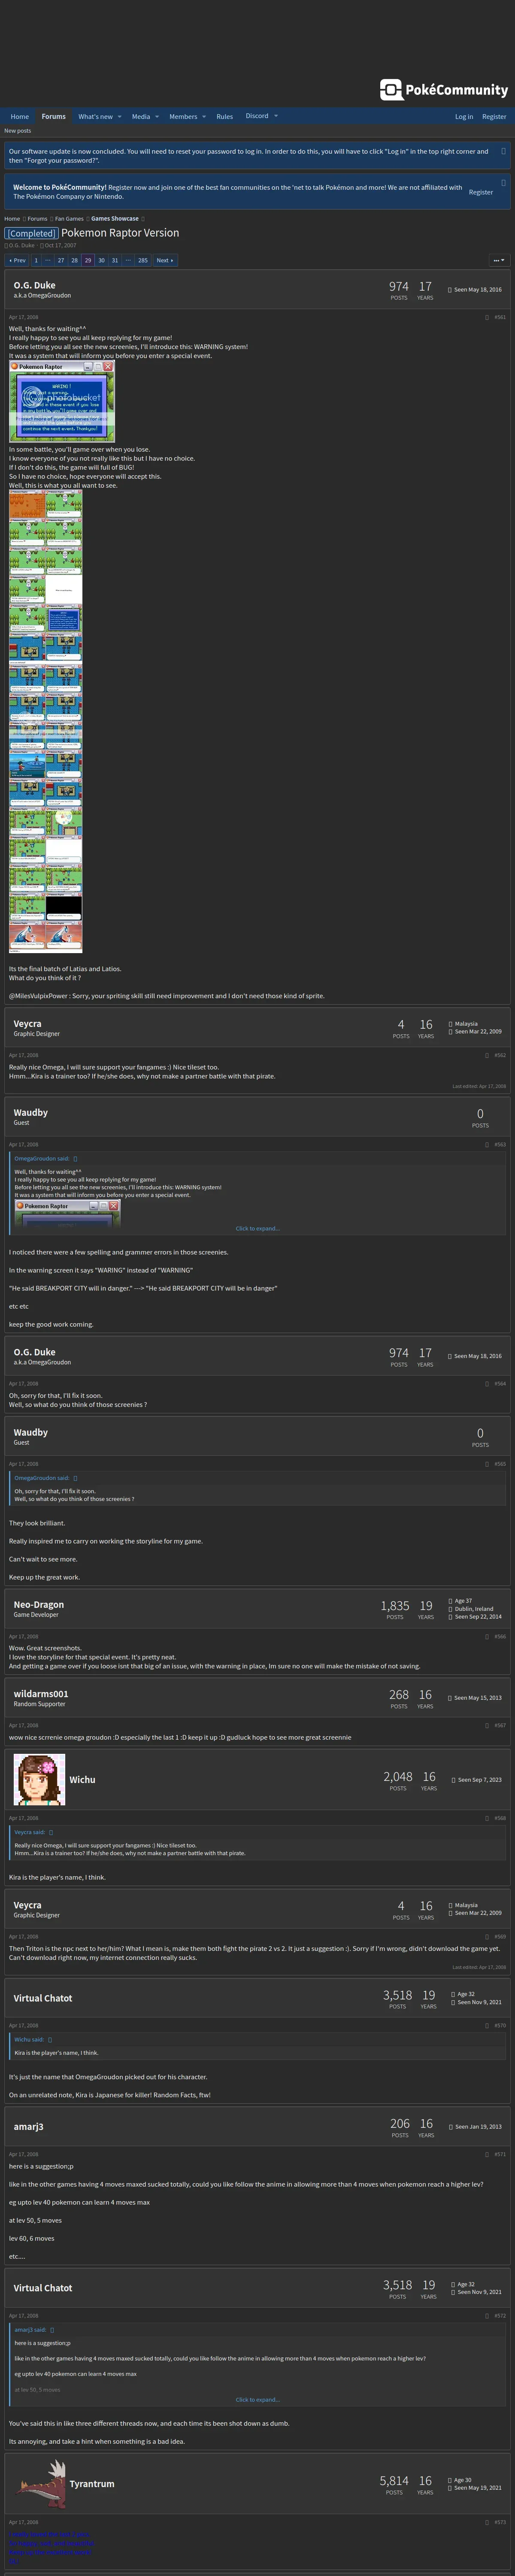Screen dimensions: 515x2576
Task: Expand the What's new menu arrow
Action: (119, 117)
